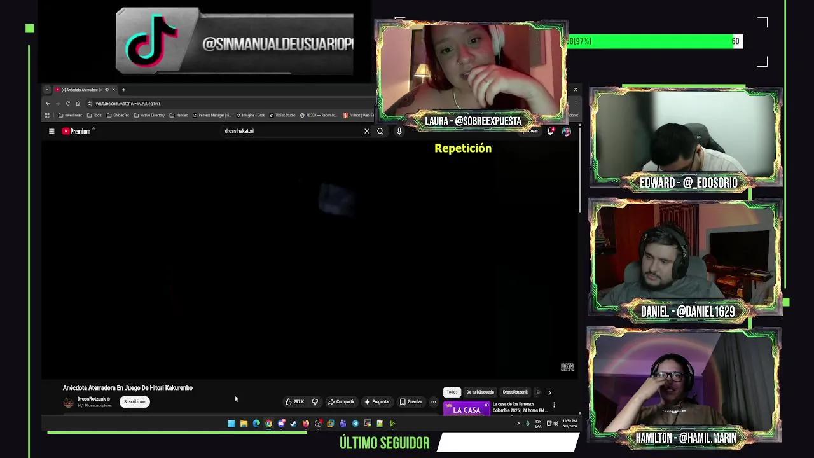Open the Tools bookmark folder
The height and width of the screenshot is (458, 814).
click(x=94, y=115)
